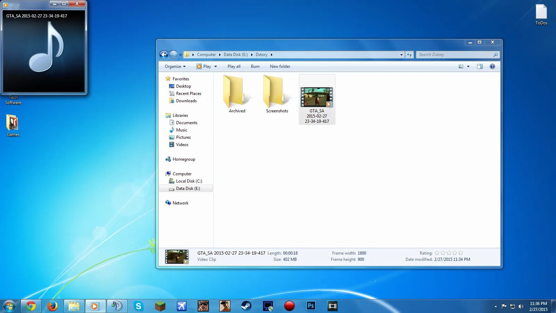556x313 pixels.
Task: Click Burn in the toolbar
Action: point(255,66)
